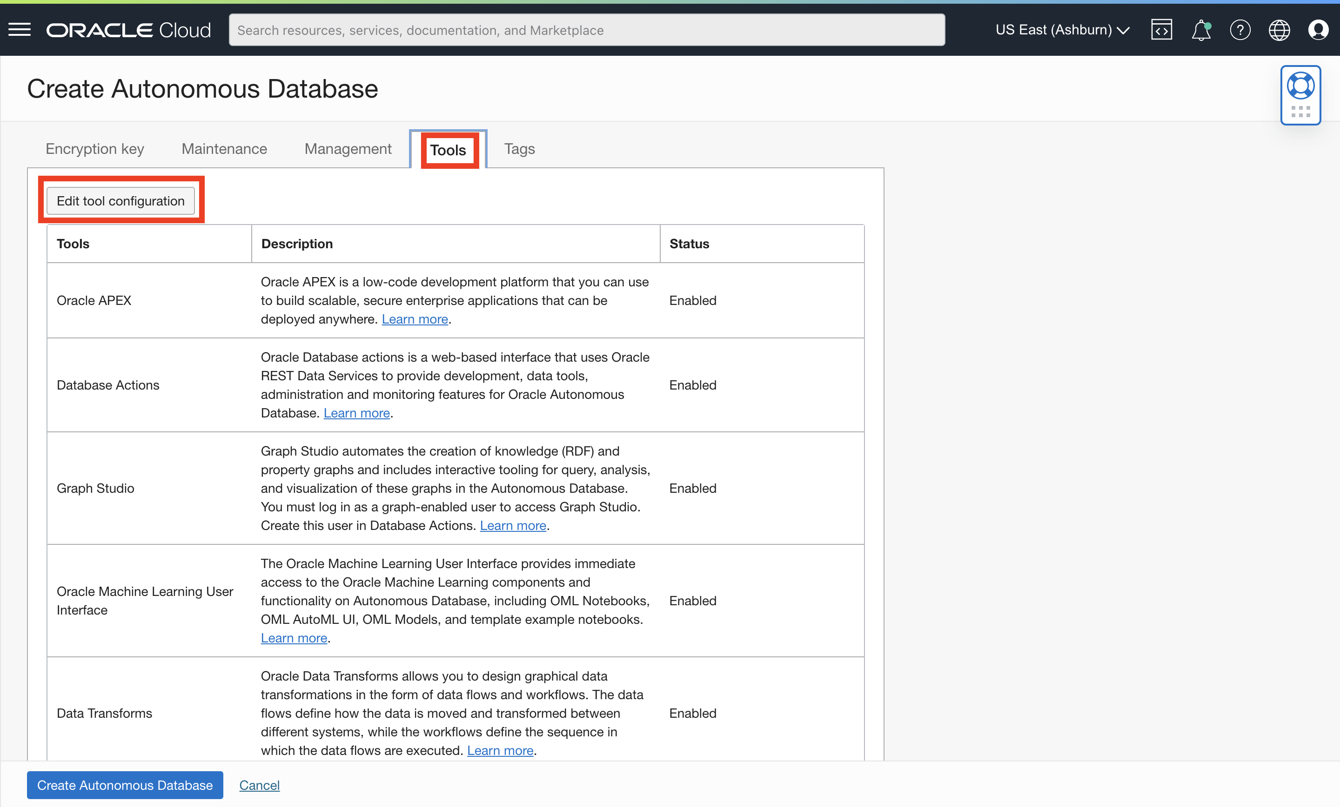The width and height of the screenshot is (1340, 807).
Task: Open Learn more for Graph Studio
Action: [x=512, y=525]
